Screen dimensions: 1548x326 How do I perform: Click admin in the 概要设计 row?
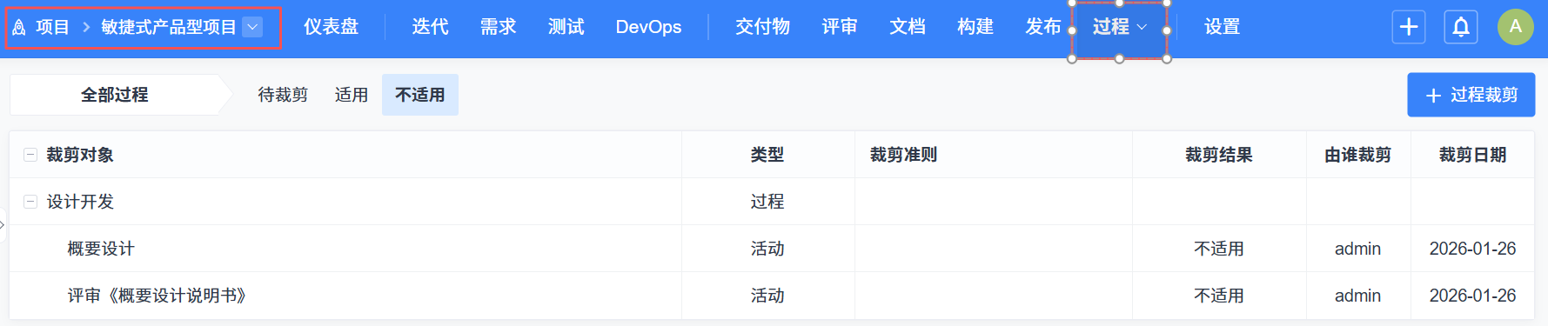[x=1358, y=249]
